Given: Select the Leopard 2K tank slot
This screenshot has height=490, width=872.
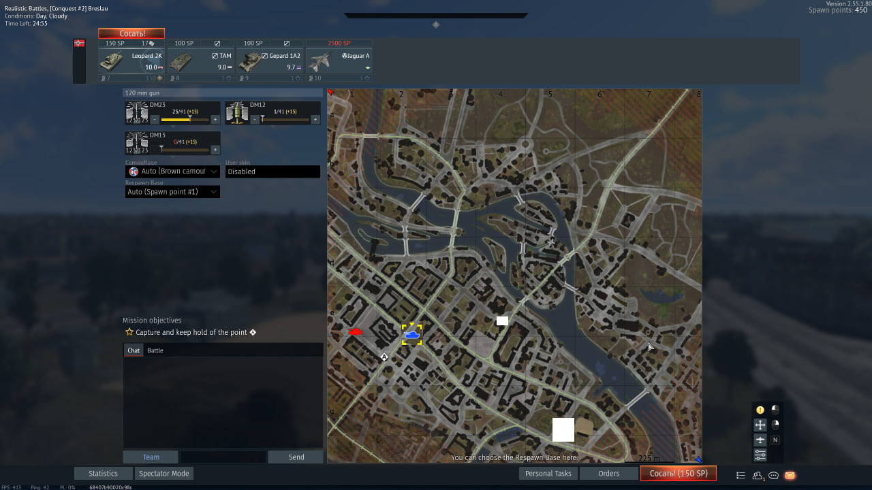Looking at the screenshot, I should pos(131,61).
